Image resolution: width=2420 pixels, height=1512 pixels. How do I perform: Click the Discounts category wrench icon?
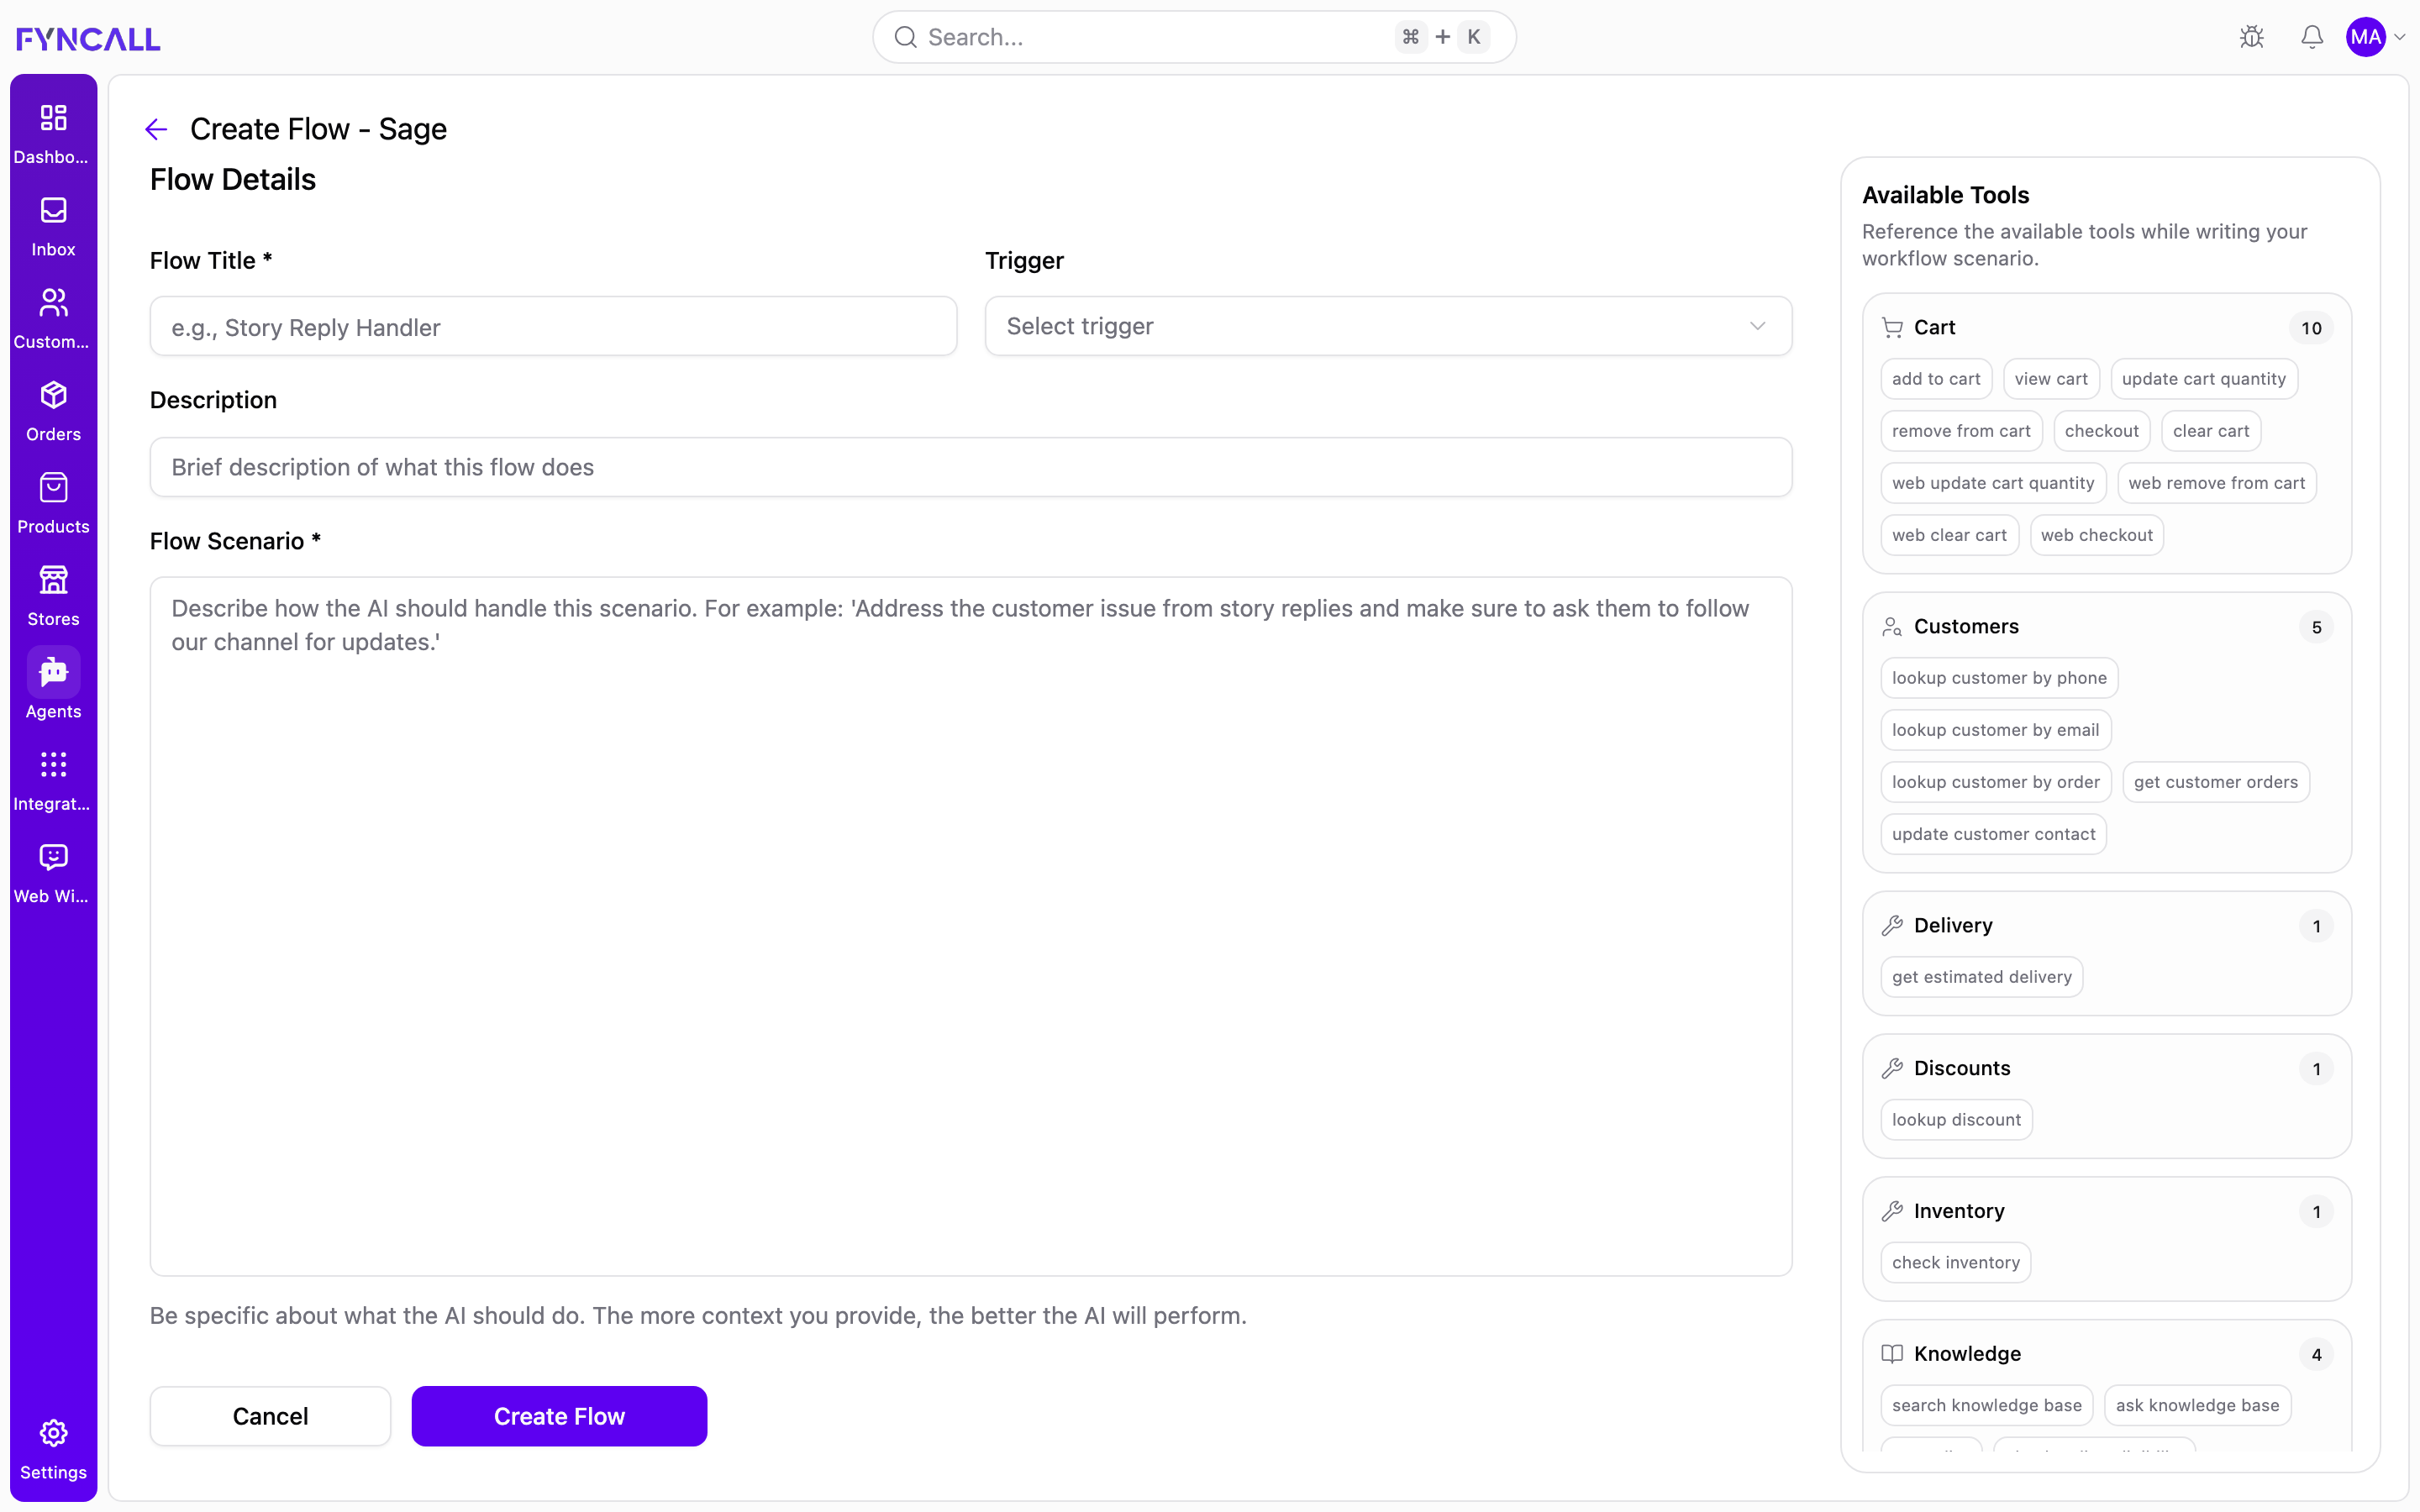coord(1892,1069)
